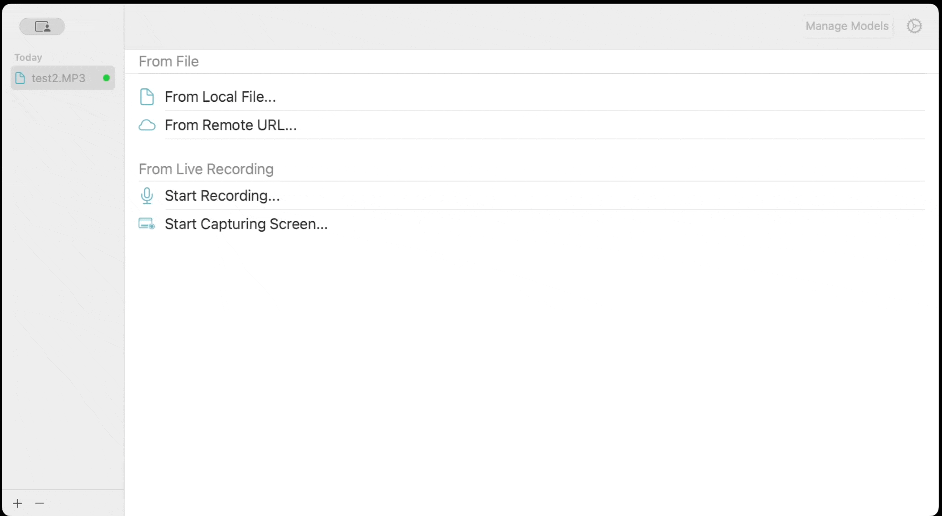Image resolution: width=942 pixels, height=516 pixels.
Task: Click the green status dot on test2.MP3
Action: [x=106, y=78]
